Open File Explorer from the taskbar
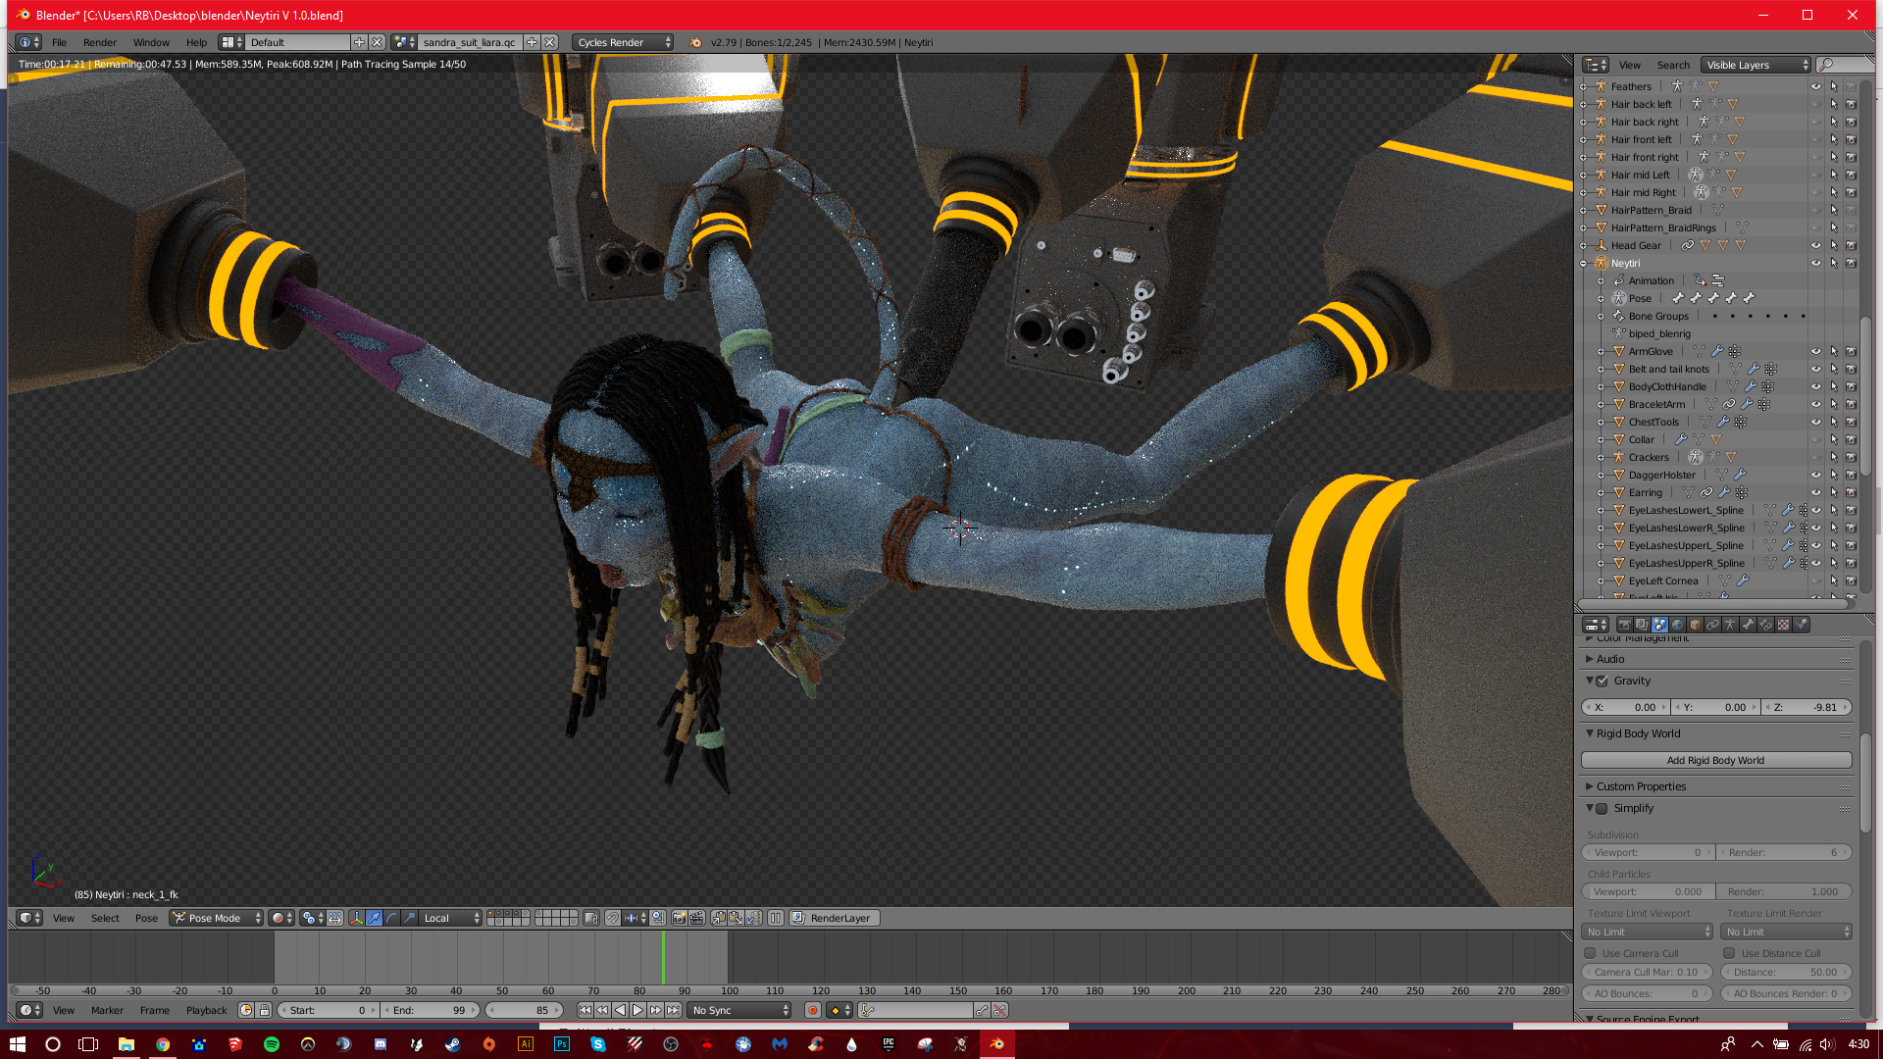1883x1059 pixels. pyautogui.click(x=127, y=1044)
